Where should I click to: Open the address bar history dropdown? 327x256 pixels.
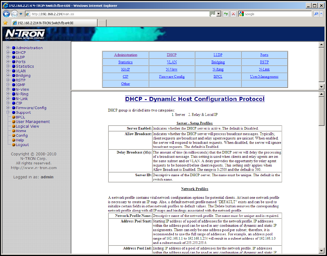pos(219,14)
